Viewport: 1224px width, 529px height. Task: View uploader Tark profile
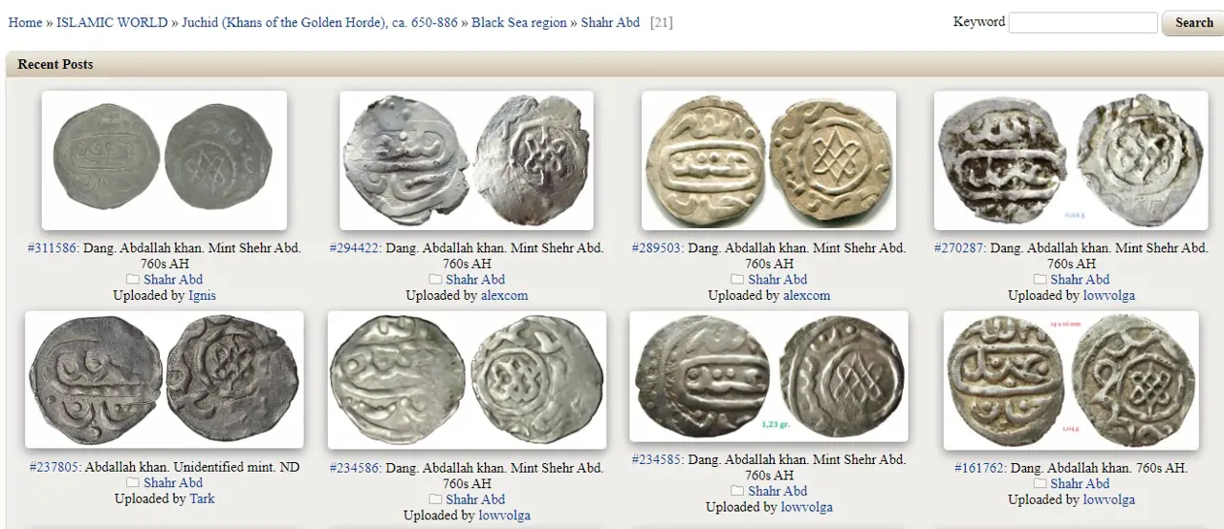pyautogui.click(x=202, y=498)
